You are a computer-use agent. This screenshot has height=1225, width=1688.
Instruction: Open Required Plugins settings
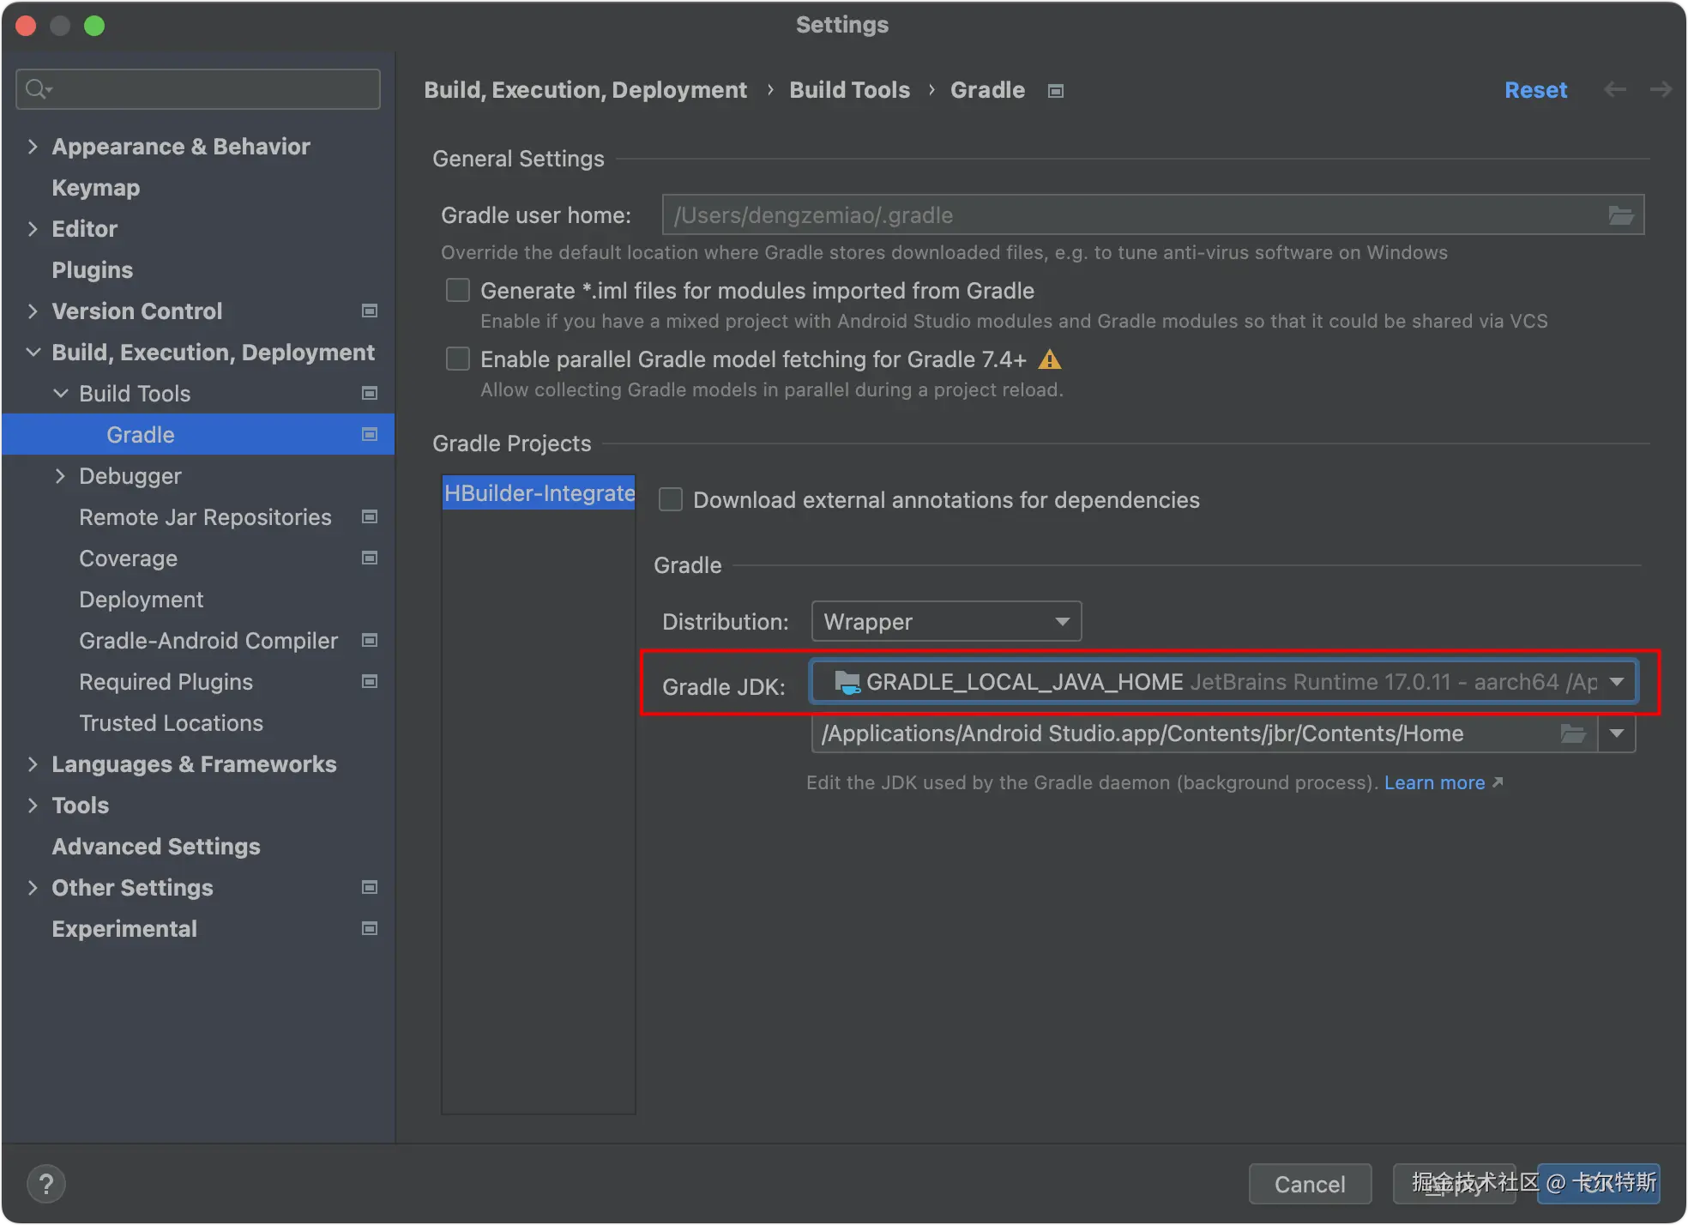(166, 682)
